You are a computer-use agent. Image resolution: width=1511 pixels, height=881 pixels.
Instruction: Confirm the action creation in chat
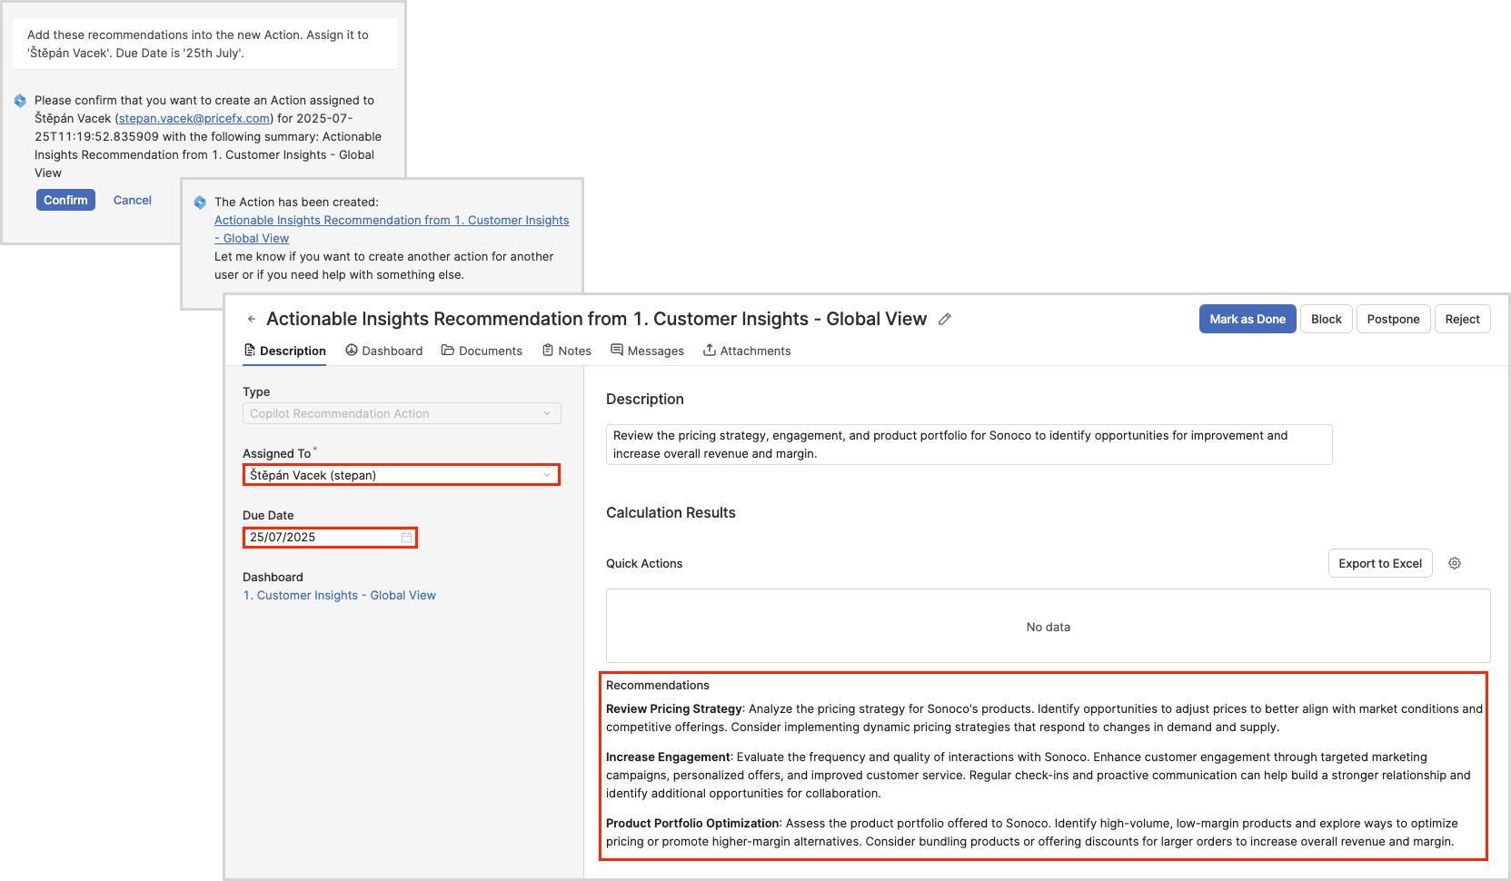[65, 201]
